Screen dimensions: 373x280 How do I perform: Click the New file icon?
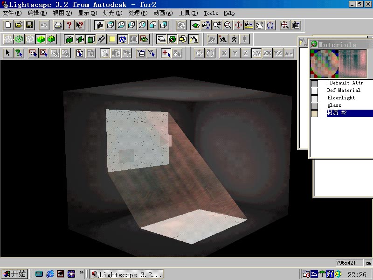pos(8,25)
